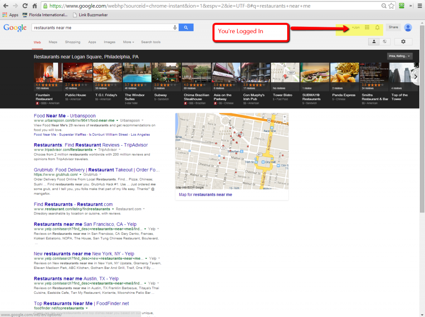425x317 pixels.
Task: Open search settings gear
Action: [x=403, y=42]
